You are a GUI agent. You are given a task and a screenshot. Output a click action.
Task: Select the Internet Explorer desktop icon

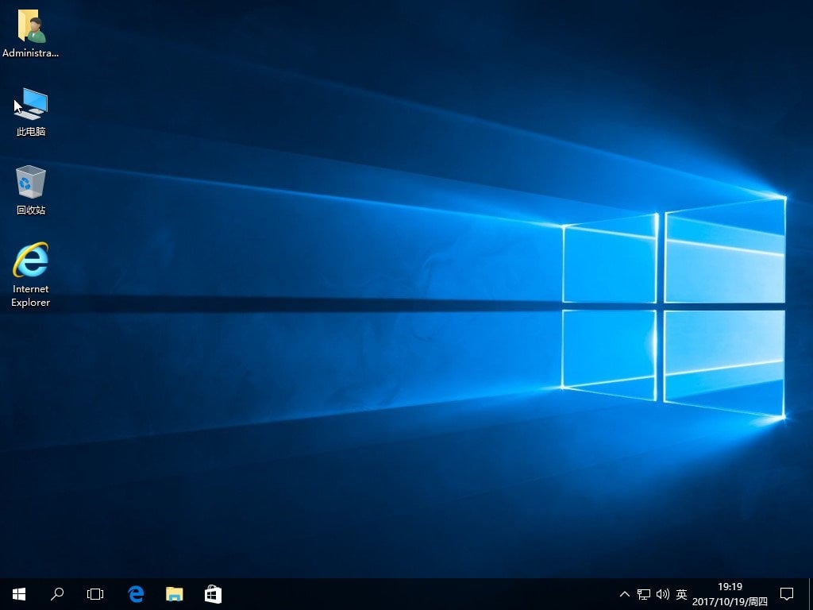click(31, 261)
